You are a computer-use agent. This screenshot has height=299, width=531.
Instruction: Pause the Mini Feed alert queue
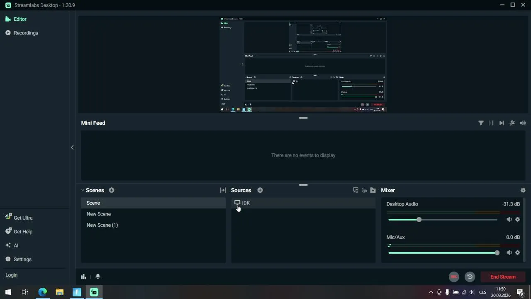[491, 123]
